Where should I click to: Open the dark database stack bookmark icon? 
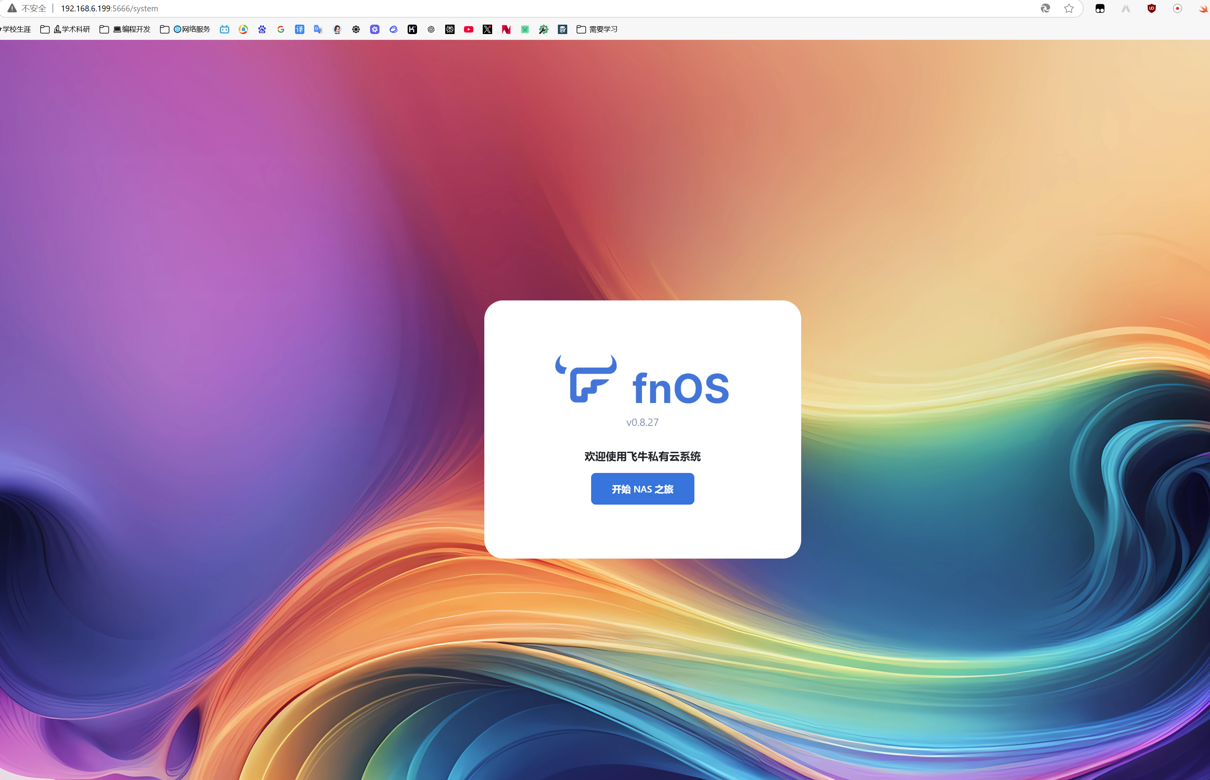click(562, 29)
